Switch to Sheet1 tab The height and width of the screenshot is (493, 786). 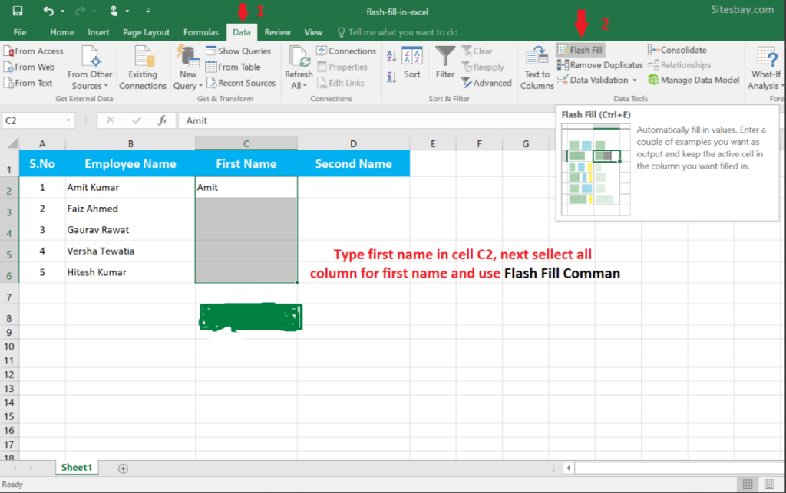tap(77, 468)
